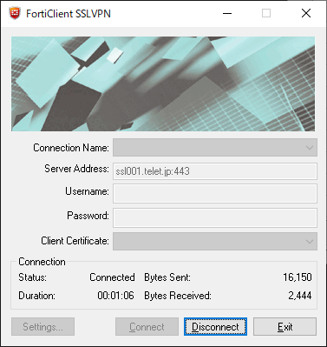Click the Disconnect button
The height and width of the screenshot is (347, 327).
[215, 327]
